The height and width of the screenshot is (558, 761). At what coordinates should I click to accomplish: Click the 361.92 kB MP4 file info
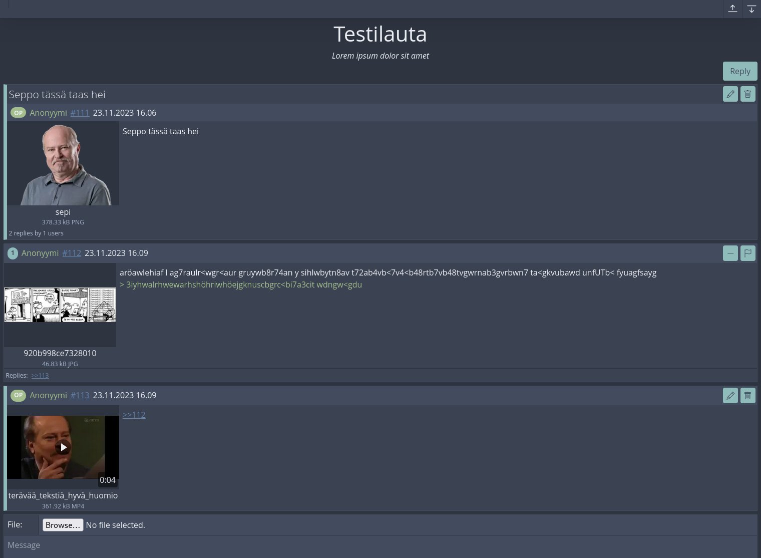coord(63,506)
